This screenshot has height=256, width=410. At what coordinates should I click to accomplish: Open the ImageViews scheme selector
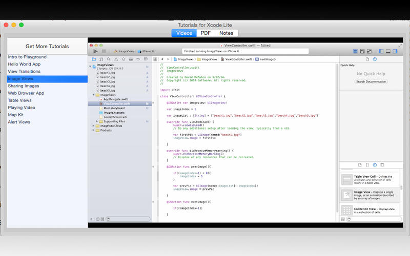pyautogui.click(x=124, y=52)
